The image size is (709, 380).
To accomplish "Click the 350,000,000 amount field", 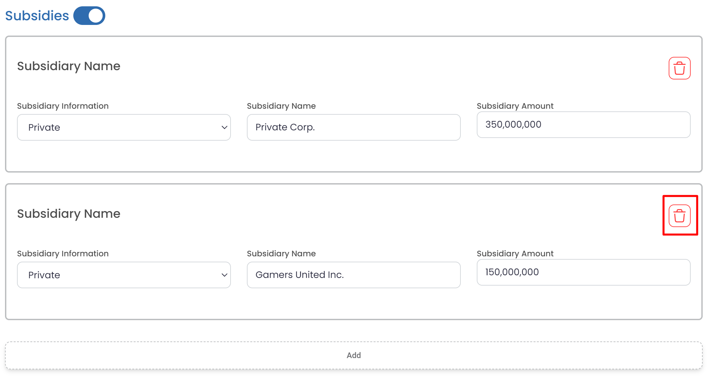I will [583, 125].
